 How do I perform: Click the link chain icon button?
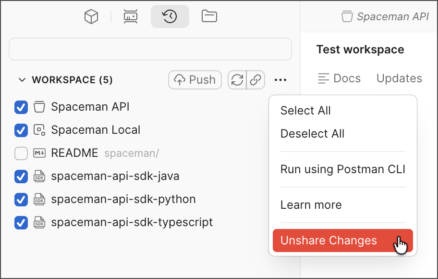pos(255,80)
